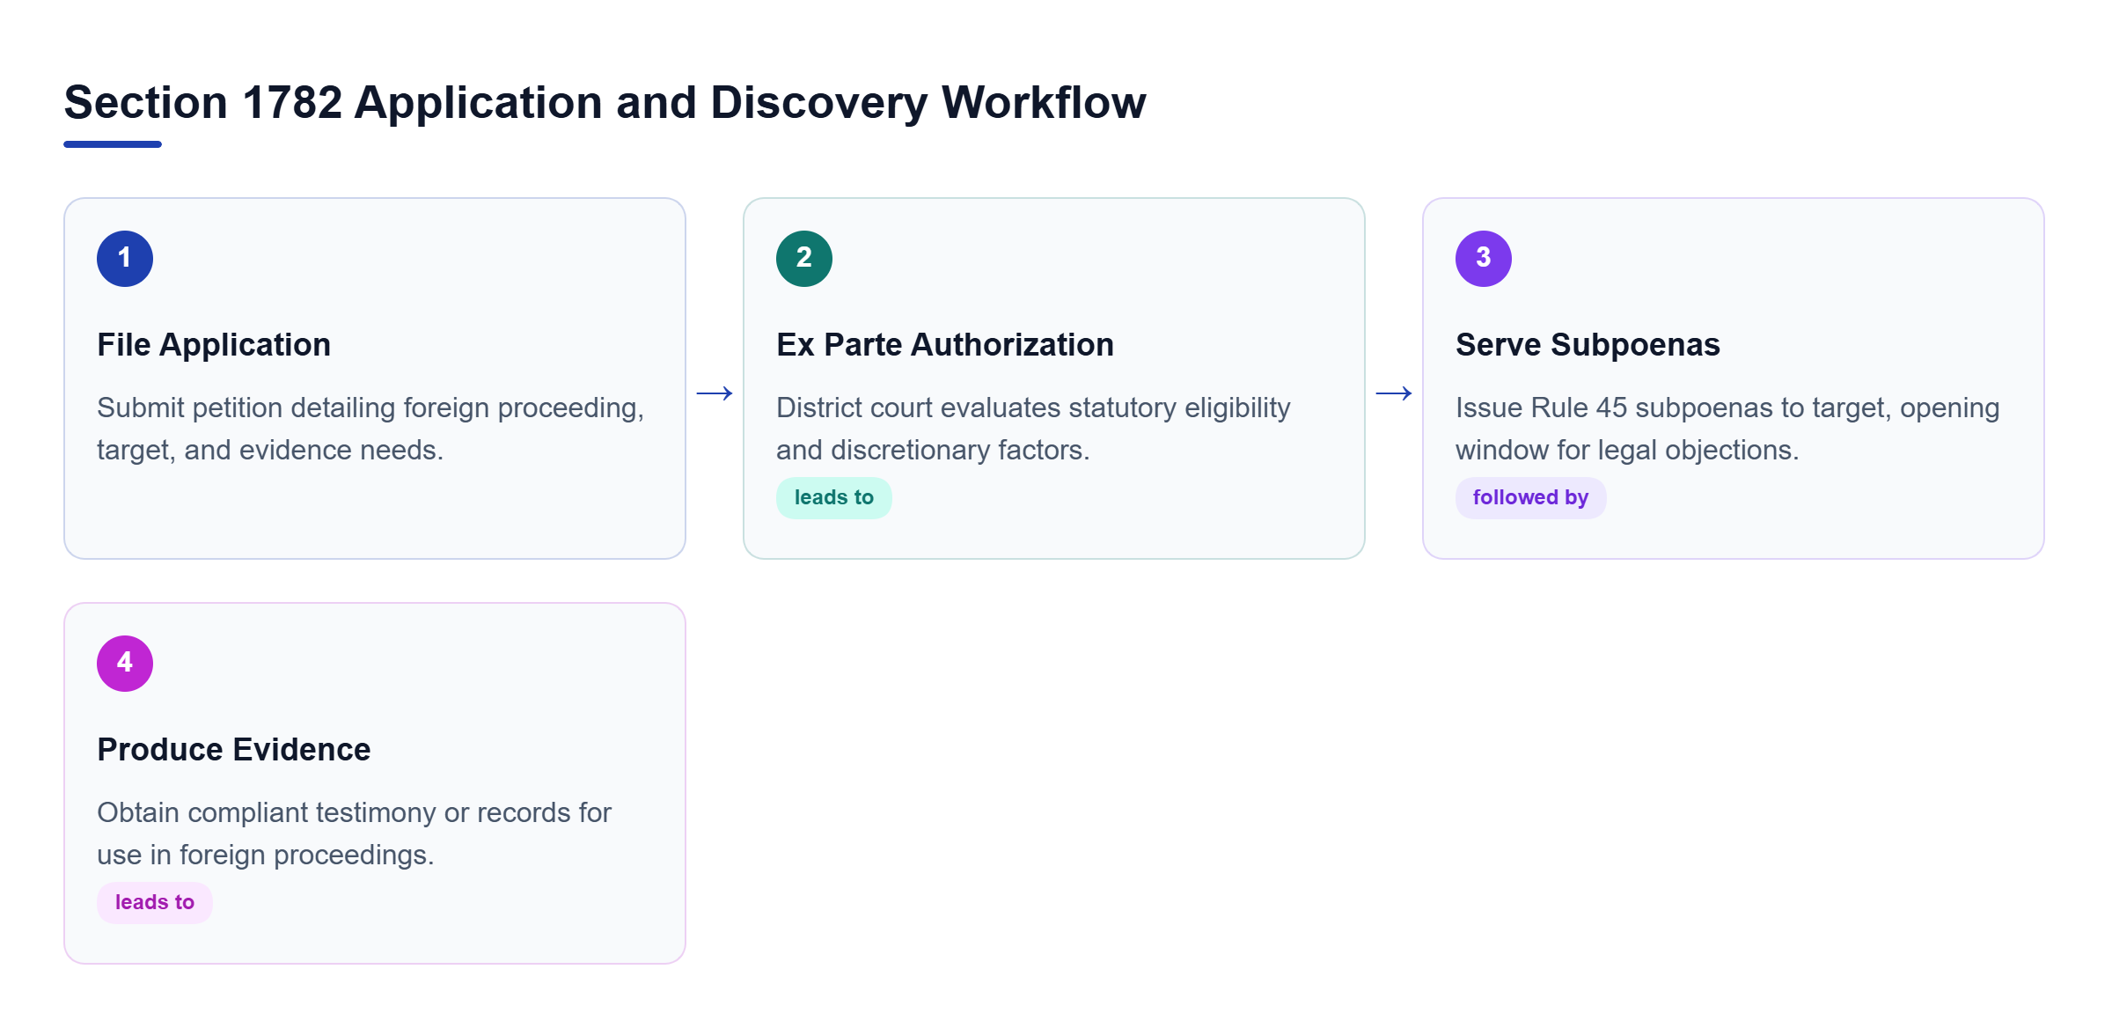Click the text "District court evaluates statutory eligibility"

click(x=1033, y=408)
